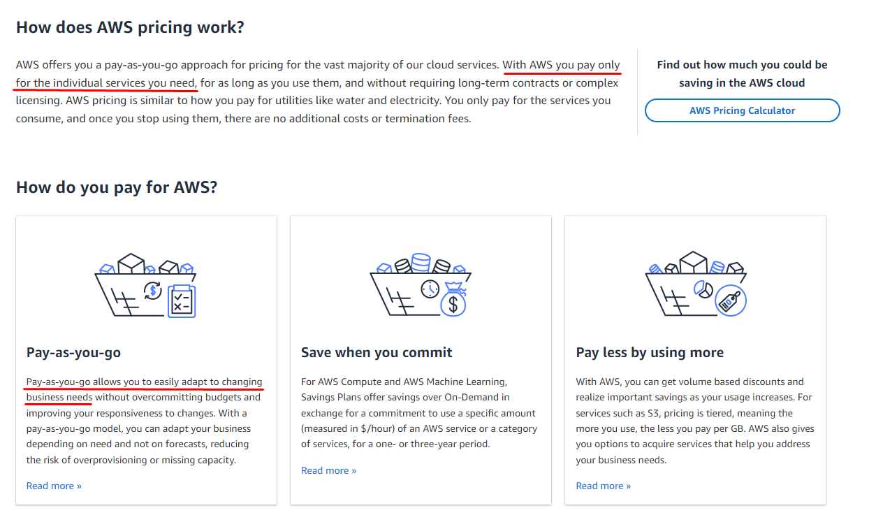Viewport: 876px width, 529px height.
Task: Select the Pay less by using more heading
Action: 650,352
